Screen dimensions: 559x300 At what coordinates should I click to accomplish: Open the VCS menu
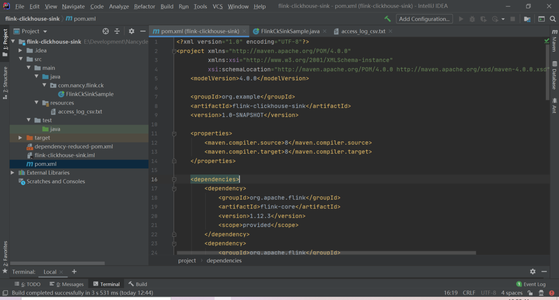[x=218, y=7]
